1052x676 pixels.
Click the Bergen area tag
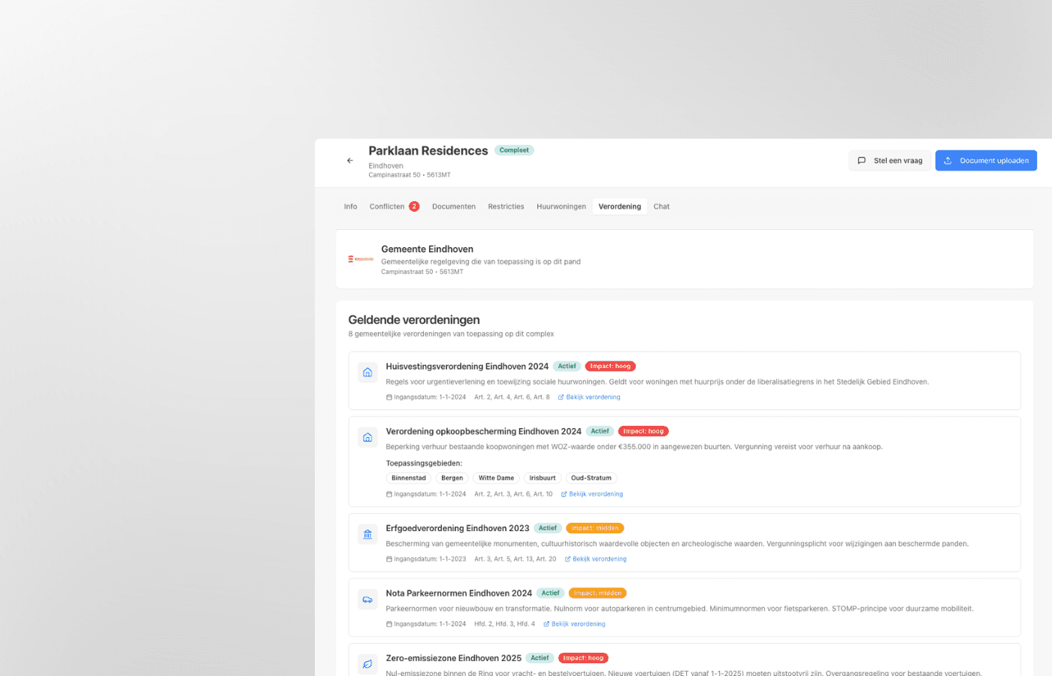[452, 478]
